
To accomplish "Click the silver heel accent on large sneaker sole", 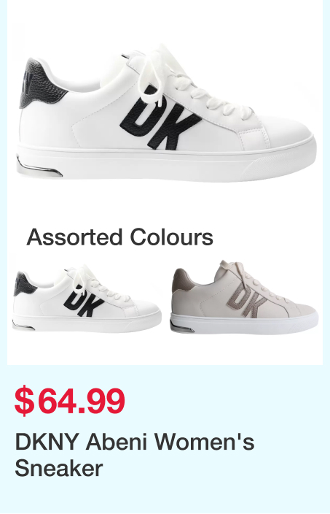I will [39, 167].
